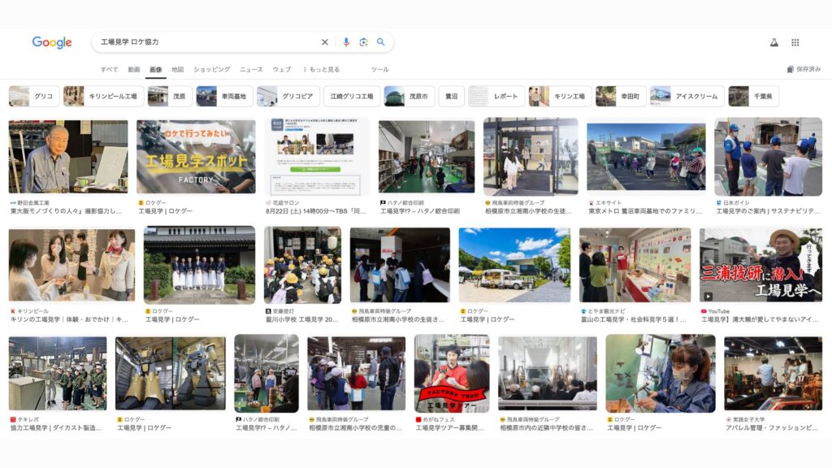832x468 pixels.
Task: Switch to the すべて tab
Action: (x=109, y=70)
